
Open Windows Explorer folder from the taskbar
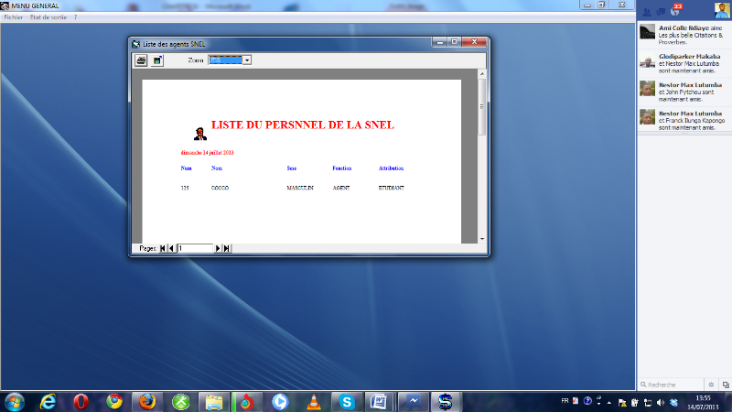(214, 402)
